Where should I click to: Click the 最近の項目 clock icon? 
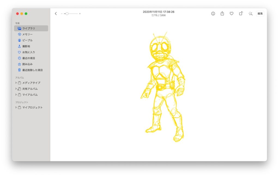19,58
